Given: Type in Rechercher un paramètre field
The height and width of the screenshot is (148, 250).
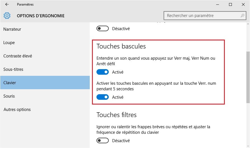Looking at the screenshot, I should pos(201,16).
